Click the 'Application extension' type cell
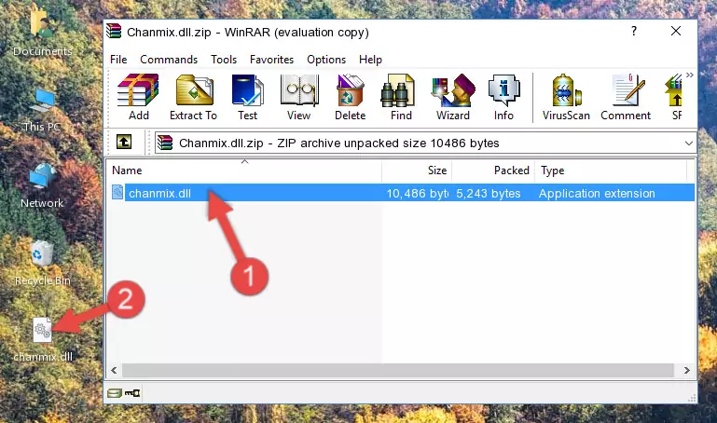The image size is (717, 423). [x=597, y=193]
